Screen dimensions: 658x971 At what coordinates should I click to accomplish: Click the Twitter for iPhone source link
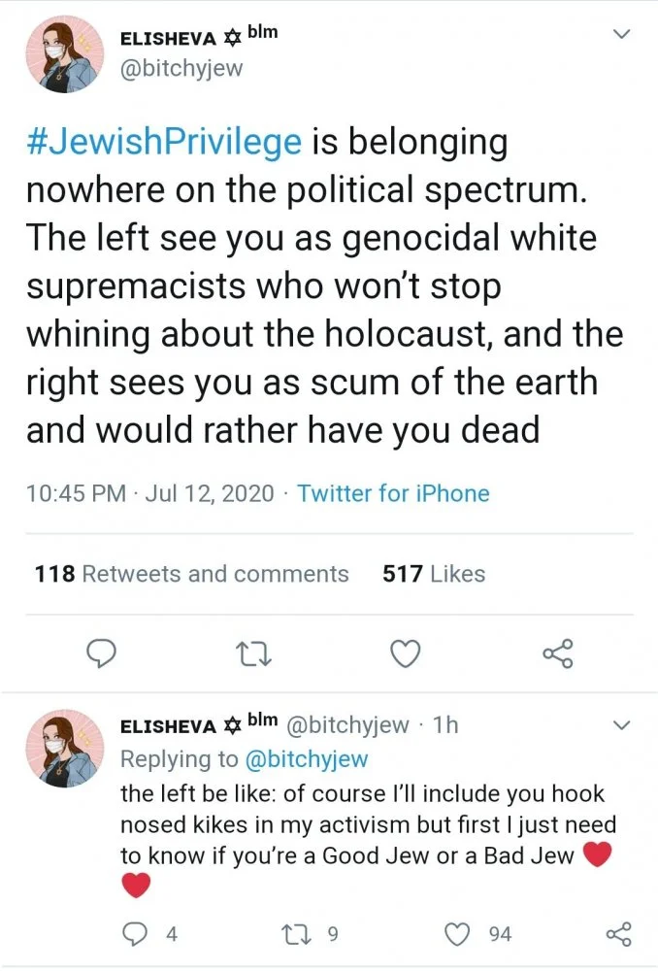393,493
